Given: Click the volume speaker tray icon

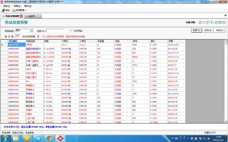Looking at the screenshot, I should click(x=209, y=139).
